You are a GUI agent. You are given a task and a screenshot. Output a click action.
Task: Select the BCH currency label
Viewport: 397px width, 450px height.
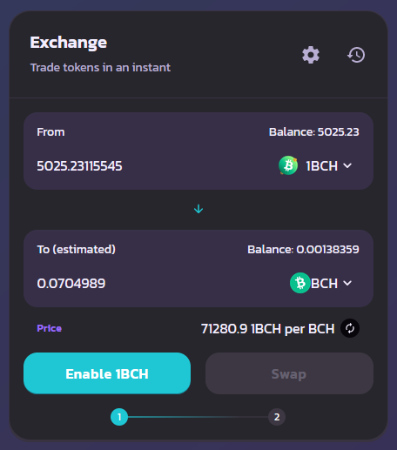pos(325,283)
